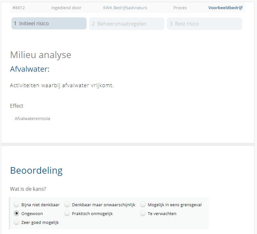The width and height of the screenshot is (257, 234).
Task: Select "Te verwachten" as the likelihood
Action: (x=143, y=213)
